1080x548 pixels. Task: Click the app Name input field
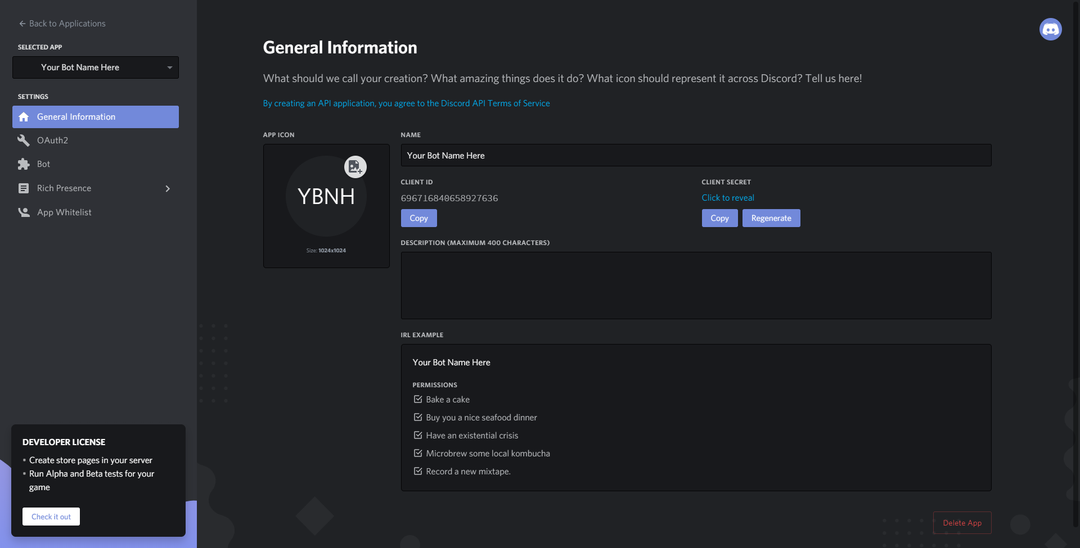pyautogui.click(x=696, y=155)
